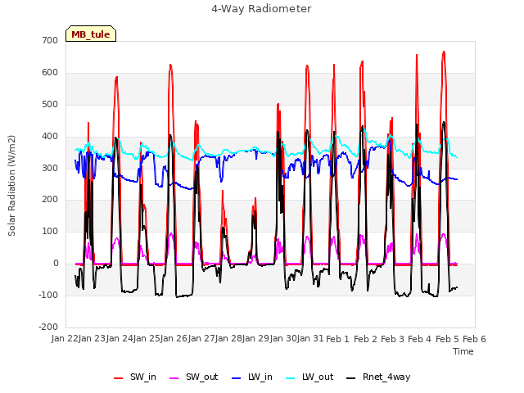Click the 200 y-axis tick label
The height and width of the screenshot is (393, 524).
pyautogui.click(x=50, y=200)
